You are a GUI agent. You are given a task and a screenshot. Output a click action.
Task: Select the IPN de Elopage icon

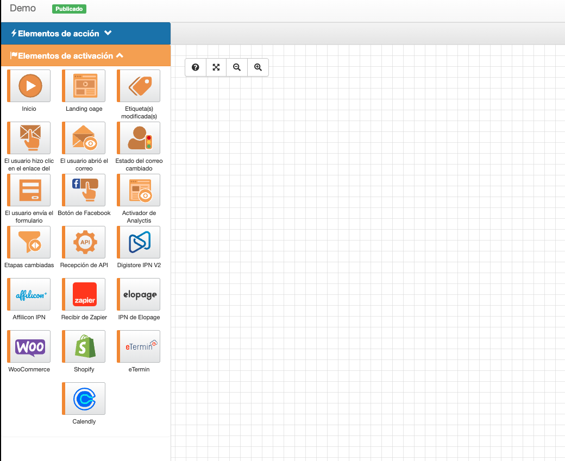[139, 294]
